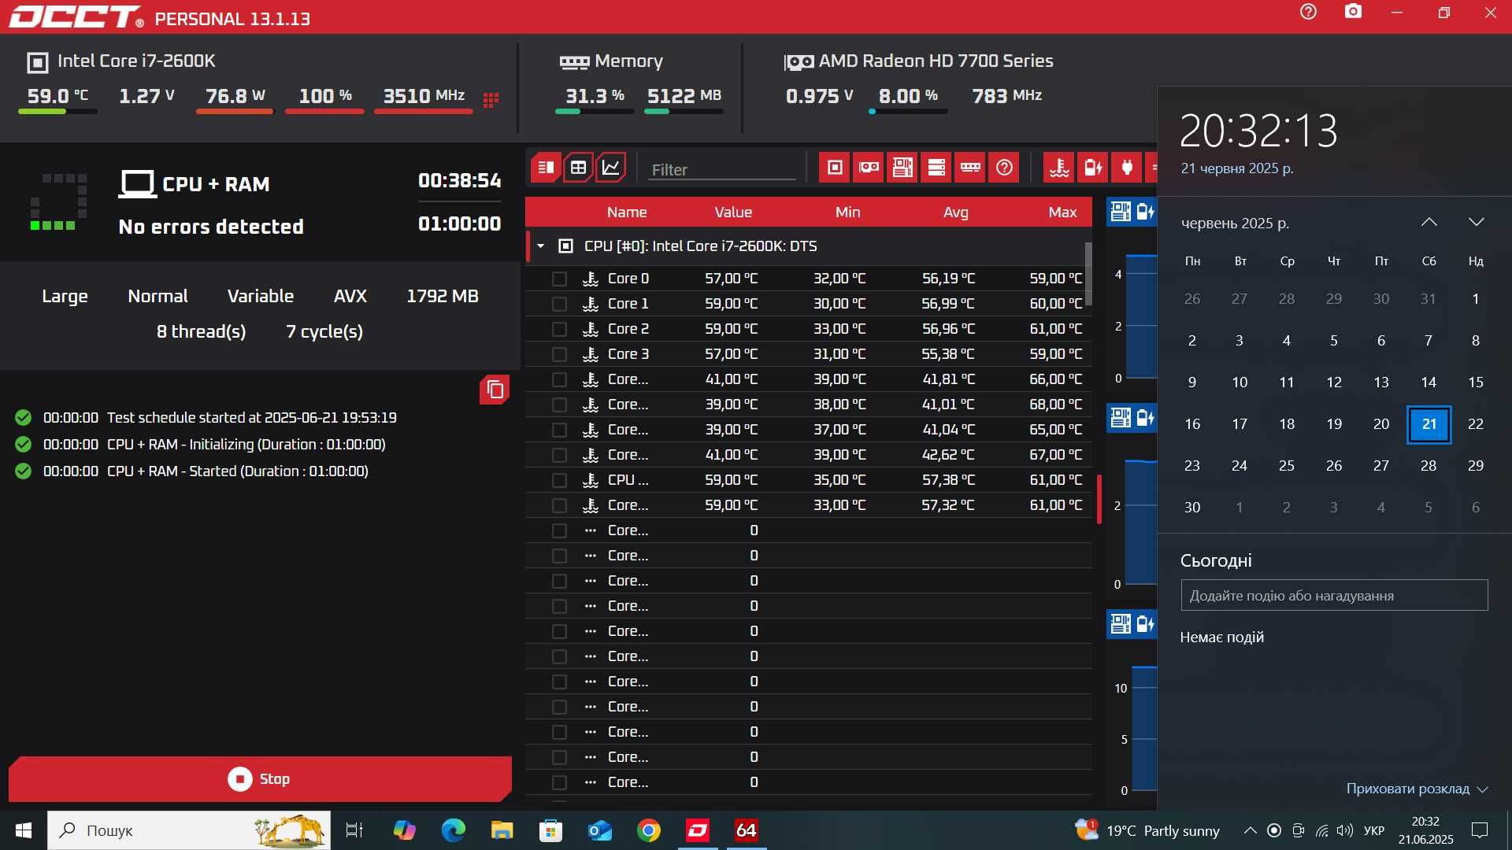This screenshot has height=850, width=1512.
Task: Open the weather widget 19°C Partly sunny
Action: (1147, 830)
